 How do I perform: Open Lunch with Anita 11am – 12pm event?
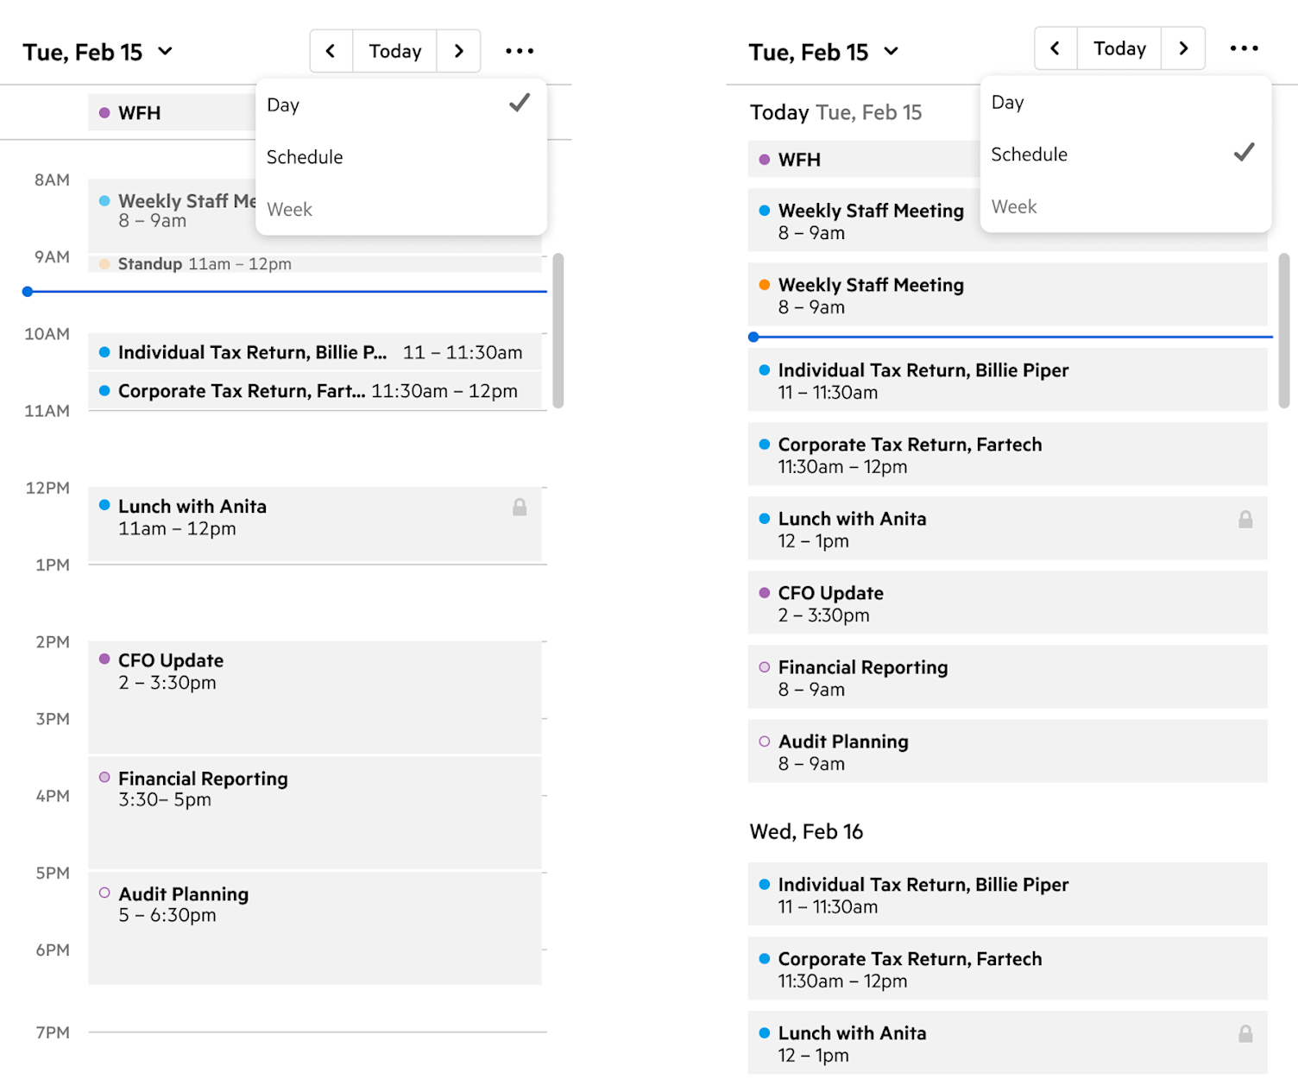click(315, 524)
